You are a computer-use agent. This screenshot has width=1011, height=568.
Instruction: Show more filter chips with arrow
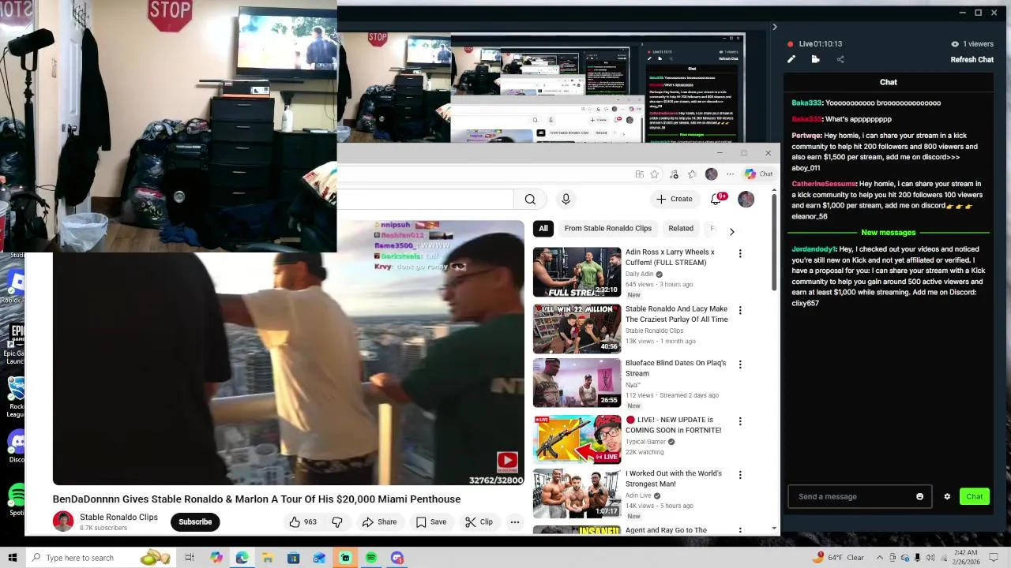(731, 231)
